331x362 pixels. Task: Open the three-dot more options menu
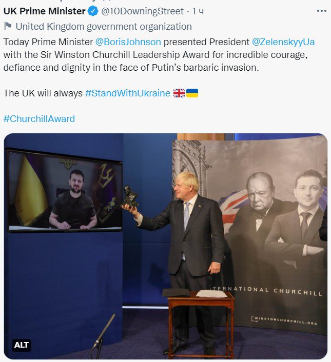pos(321,11)
